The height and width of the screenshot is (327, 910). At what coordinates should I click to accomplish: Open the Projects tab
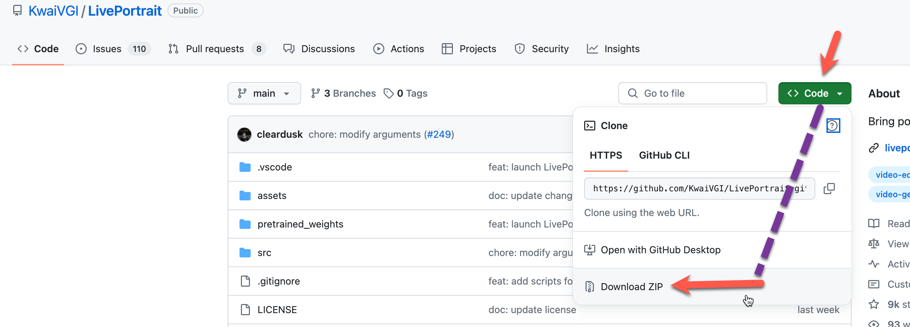click(x=469, y=49)
